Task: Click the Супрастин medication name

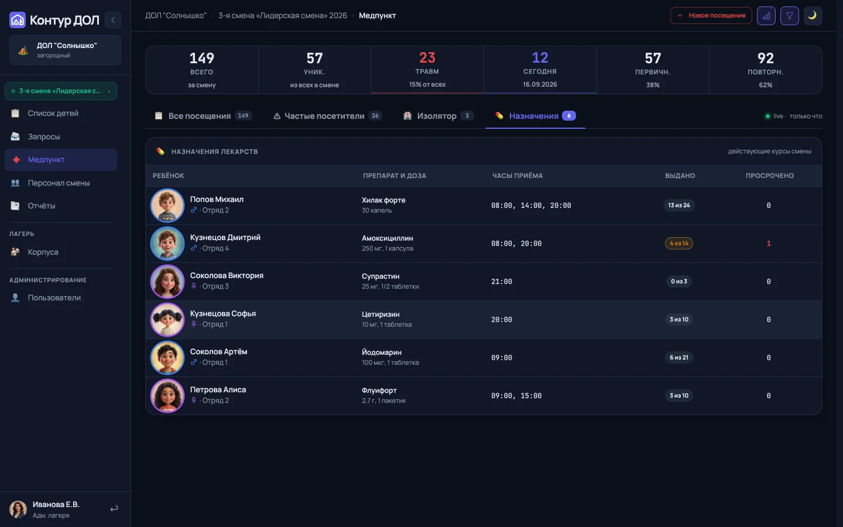Action: pyautogui.click(x=381, y=276)
